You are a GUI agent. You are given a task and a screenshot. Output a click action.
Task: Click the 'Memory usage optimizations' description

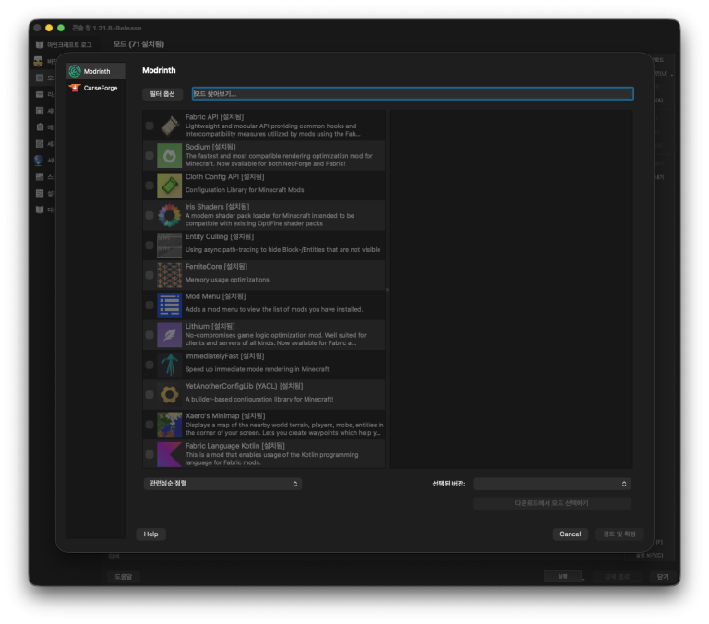coord(227,280)
